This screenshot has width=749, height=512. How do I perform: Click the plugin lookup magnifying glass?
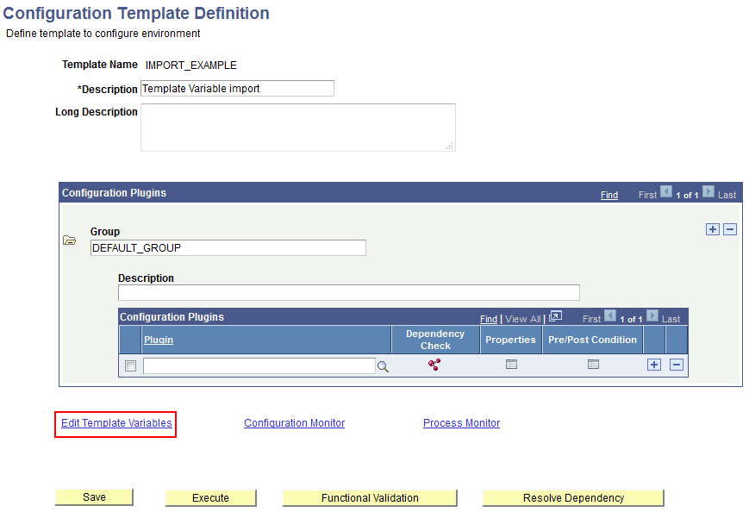click(383, 366)
